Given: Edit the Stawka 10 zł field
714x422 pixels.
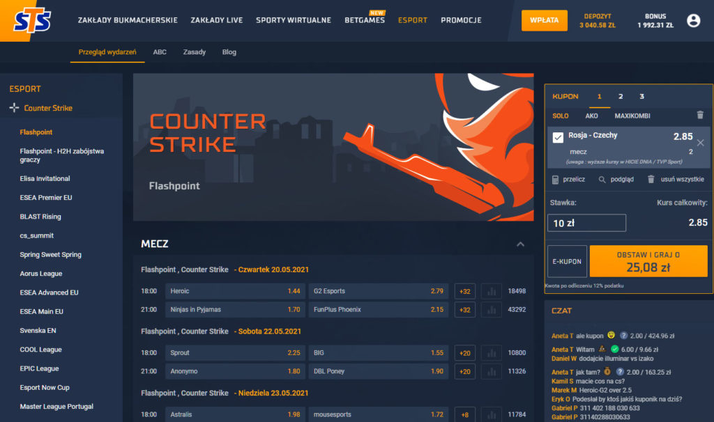Looking at the screenshot, I should [586, 223].
